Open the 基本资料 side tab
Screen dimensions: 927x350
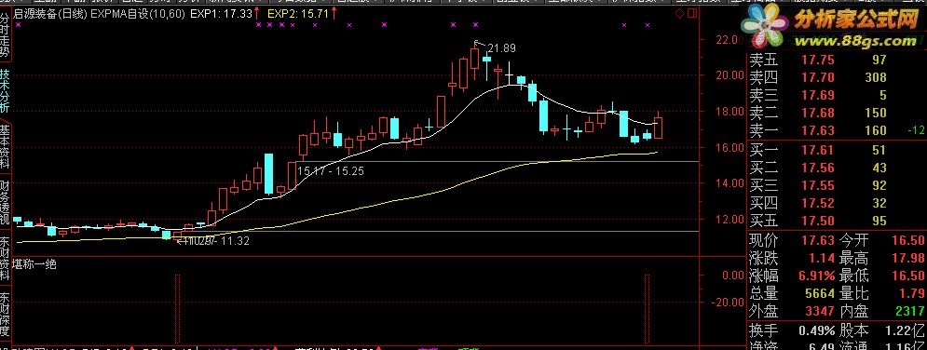[5, 147]
